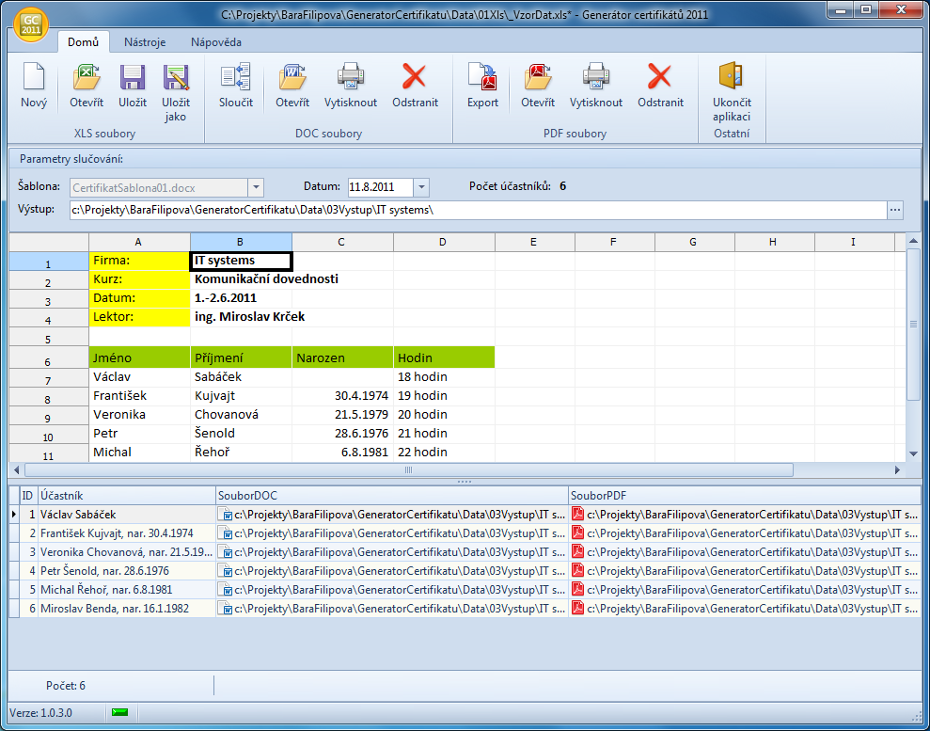Screen dimensions: 930x731
Task: Select column E header in spreadsheet
Action: point(534,242)
